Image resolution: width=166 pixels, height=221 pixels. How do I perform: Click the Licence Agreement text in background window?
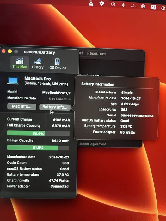92,144
